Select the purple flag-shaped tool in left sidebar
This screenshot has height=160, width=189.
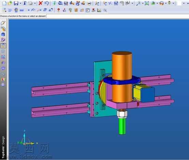pos(3,40)
